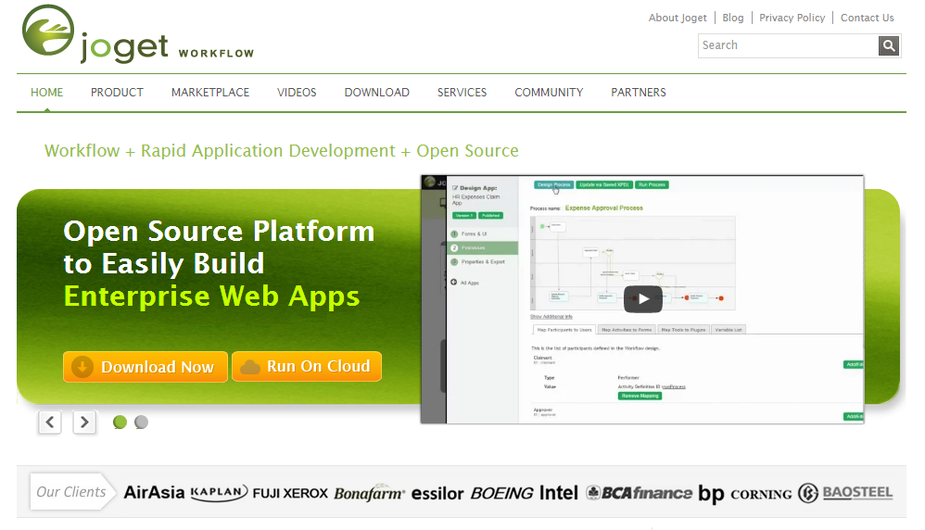Viewport: 925px width, 530px height.
Task: Click the Boeing client logo
Action: pos(501,493)
